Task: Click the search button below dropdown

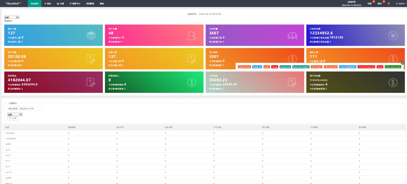Action: [13, 118]
